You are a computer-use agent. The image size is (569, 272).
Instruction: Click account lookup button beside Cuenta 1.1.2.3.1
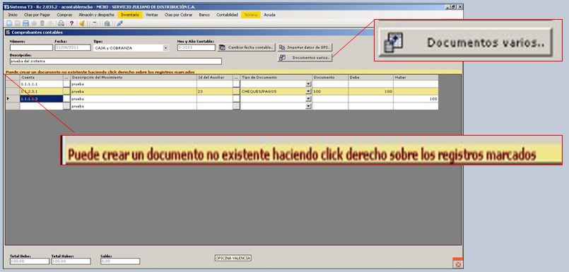click(x=66, y=91)
